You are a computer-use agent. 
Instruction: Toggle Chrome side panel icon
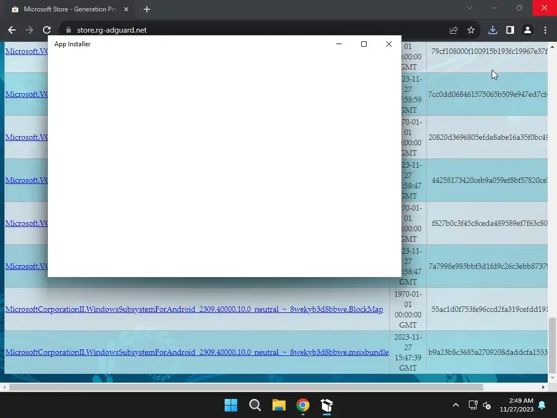tap(510, 30)
